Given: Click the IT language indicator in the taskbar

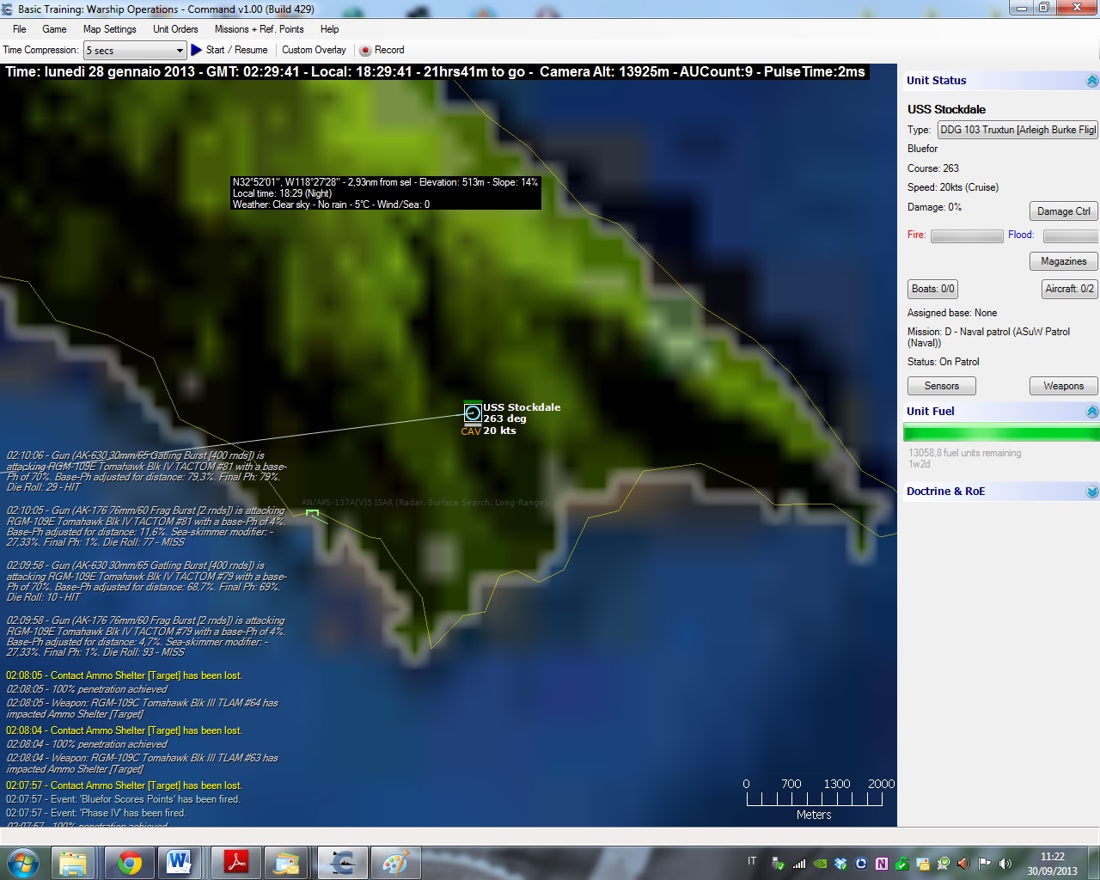Looking at the screenshot, I should [x=752, y=861].
